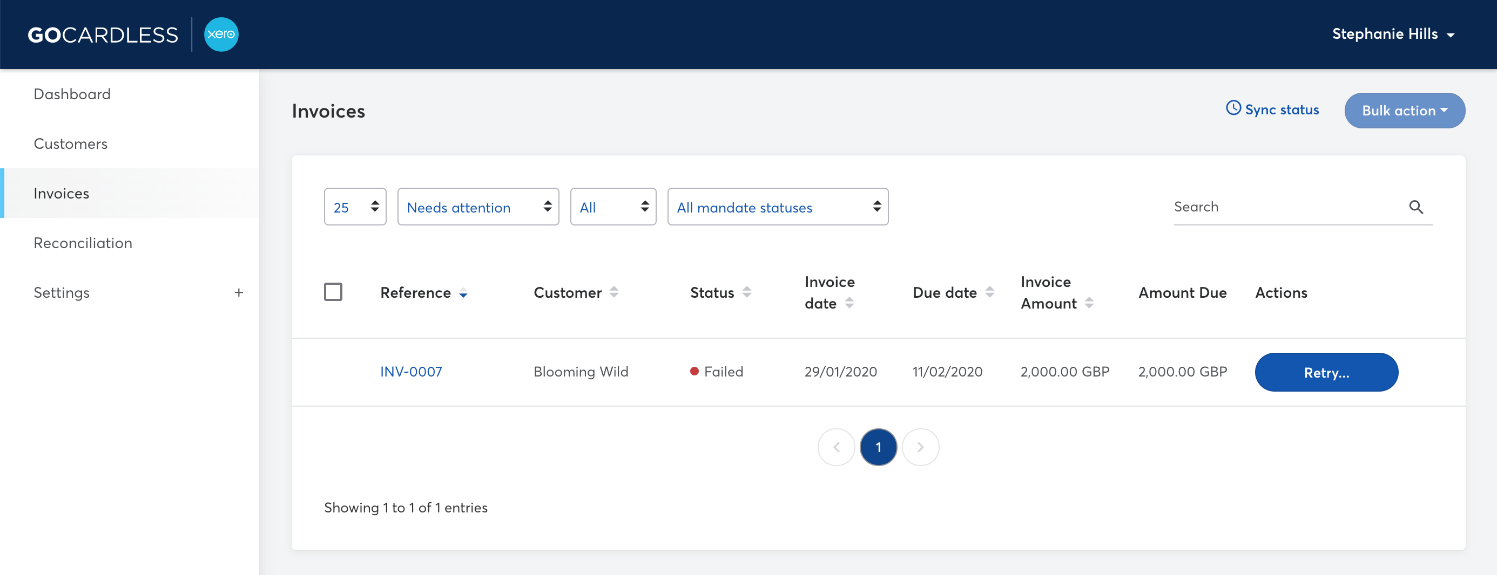Click Showing 1 to 1 of 1 entries
Screen dimensions: 1497x575
pos(406,508)
